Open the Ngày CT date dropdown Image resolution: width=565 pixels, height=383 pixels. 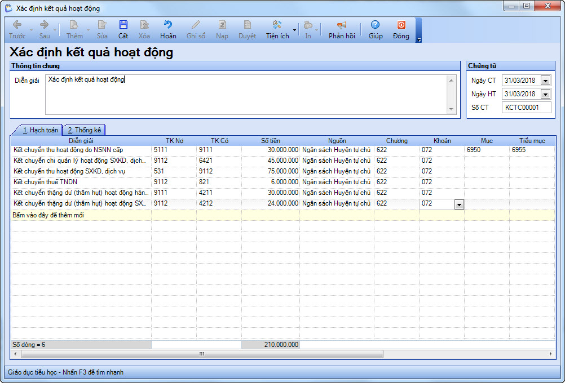tap(545, 81)
